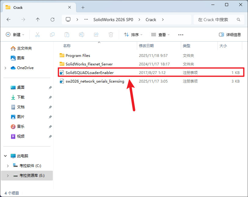
Task: Click the Delete trash can icon
Action: pyautogui.click(x=111, y=35)
